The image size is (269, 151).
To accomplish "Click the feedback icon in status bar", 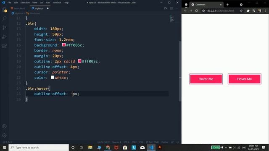I will tap(172, 142).
